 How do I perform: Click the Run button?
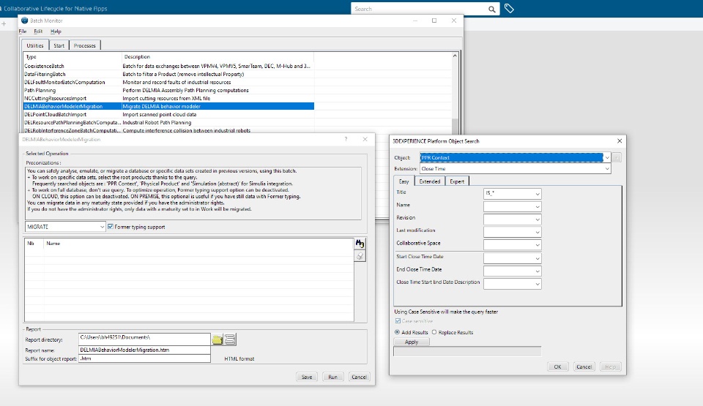point(332,377)
